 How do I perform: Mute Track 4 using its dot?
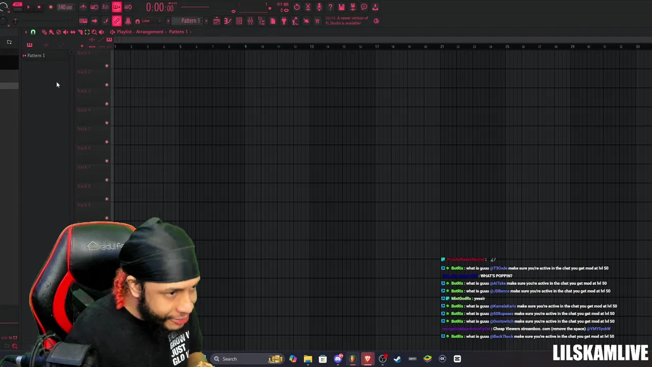[x=106, y=123]
